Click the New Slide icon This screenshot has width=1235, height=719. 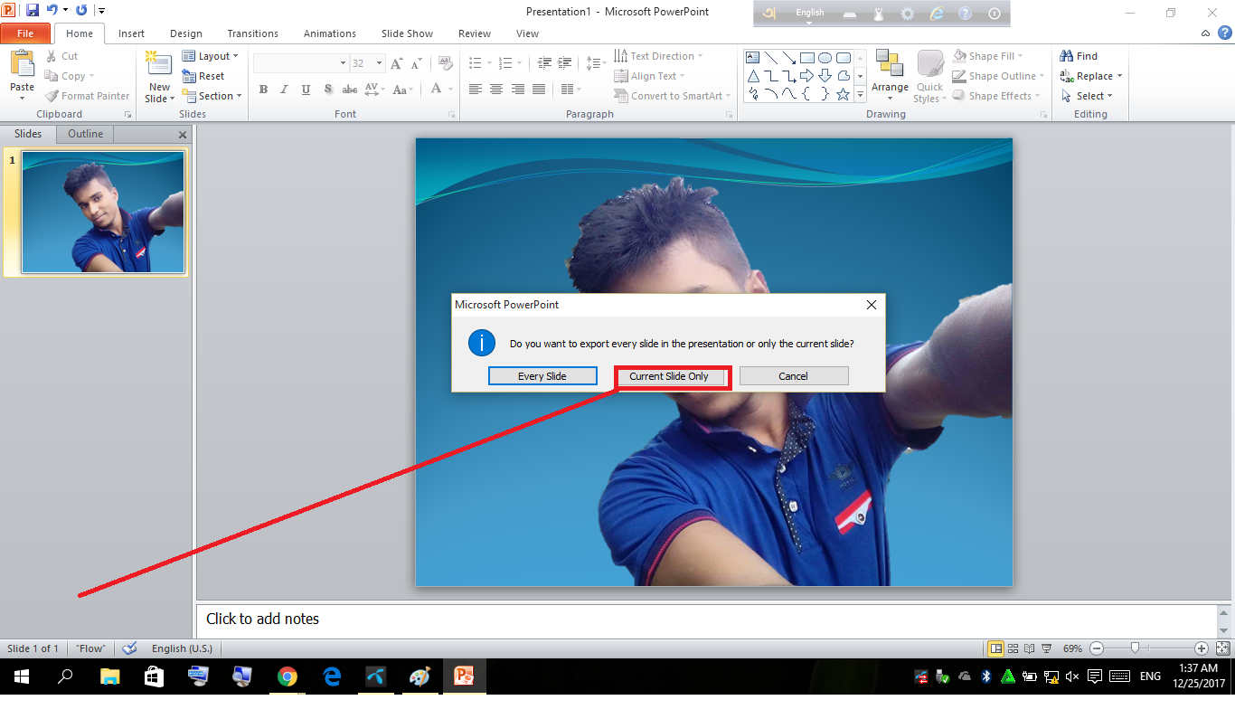159,65
